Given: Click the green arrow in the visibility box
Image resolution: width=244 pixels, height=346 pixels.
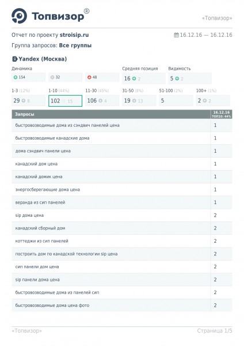Looking at the screenshot, I should (177, 78).
